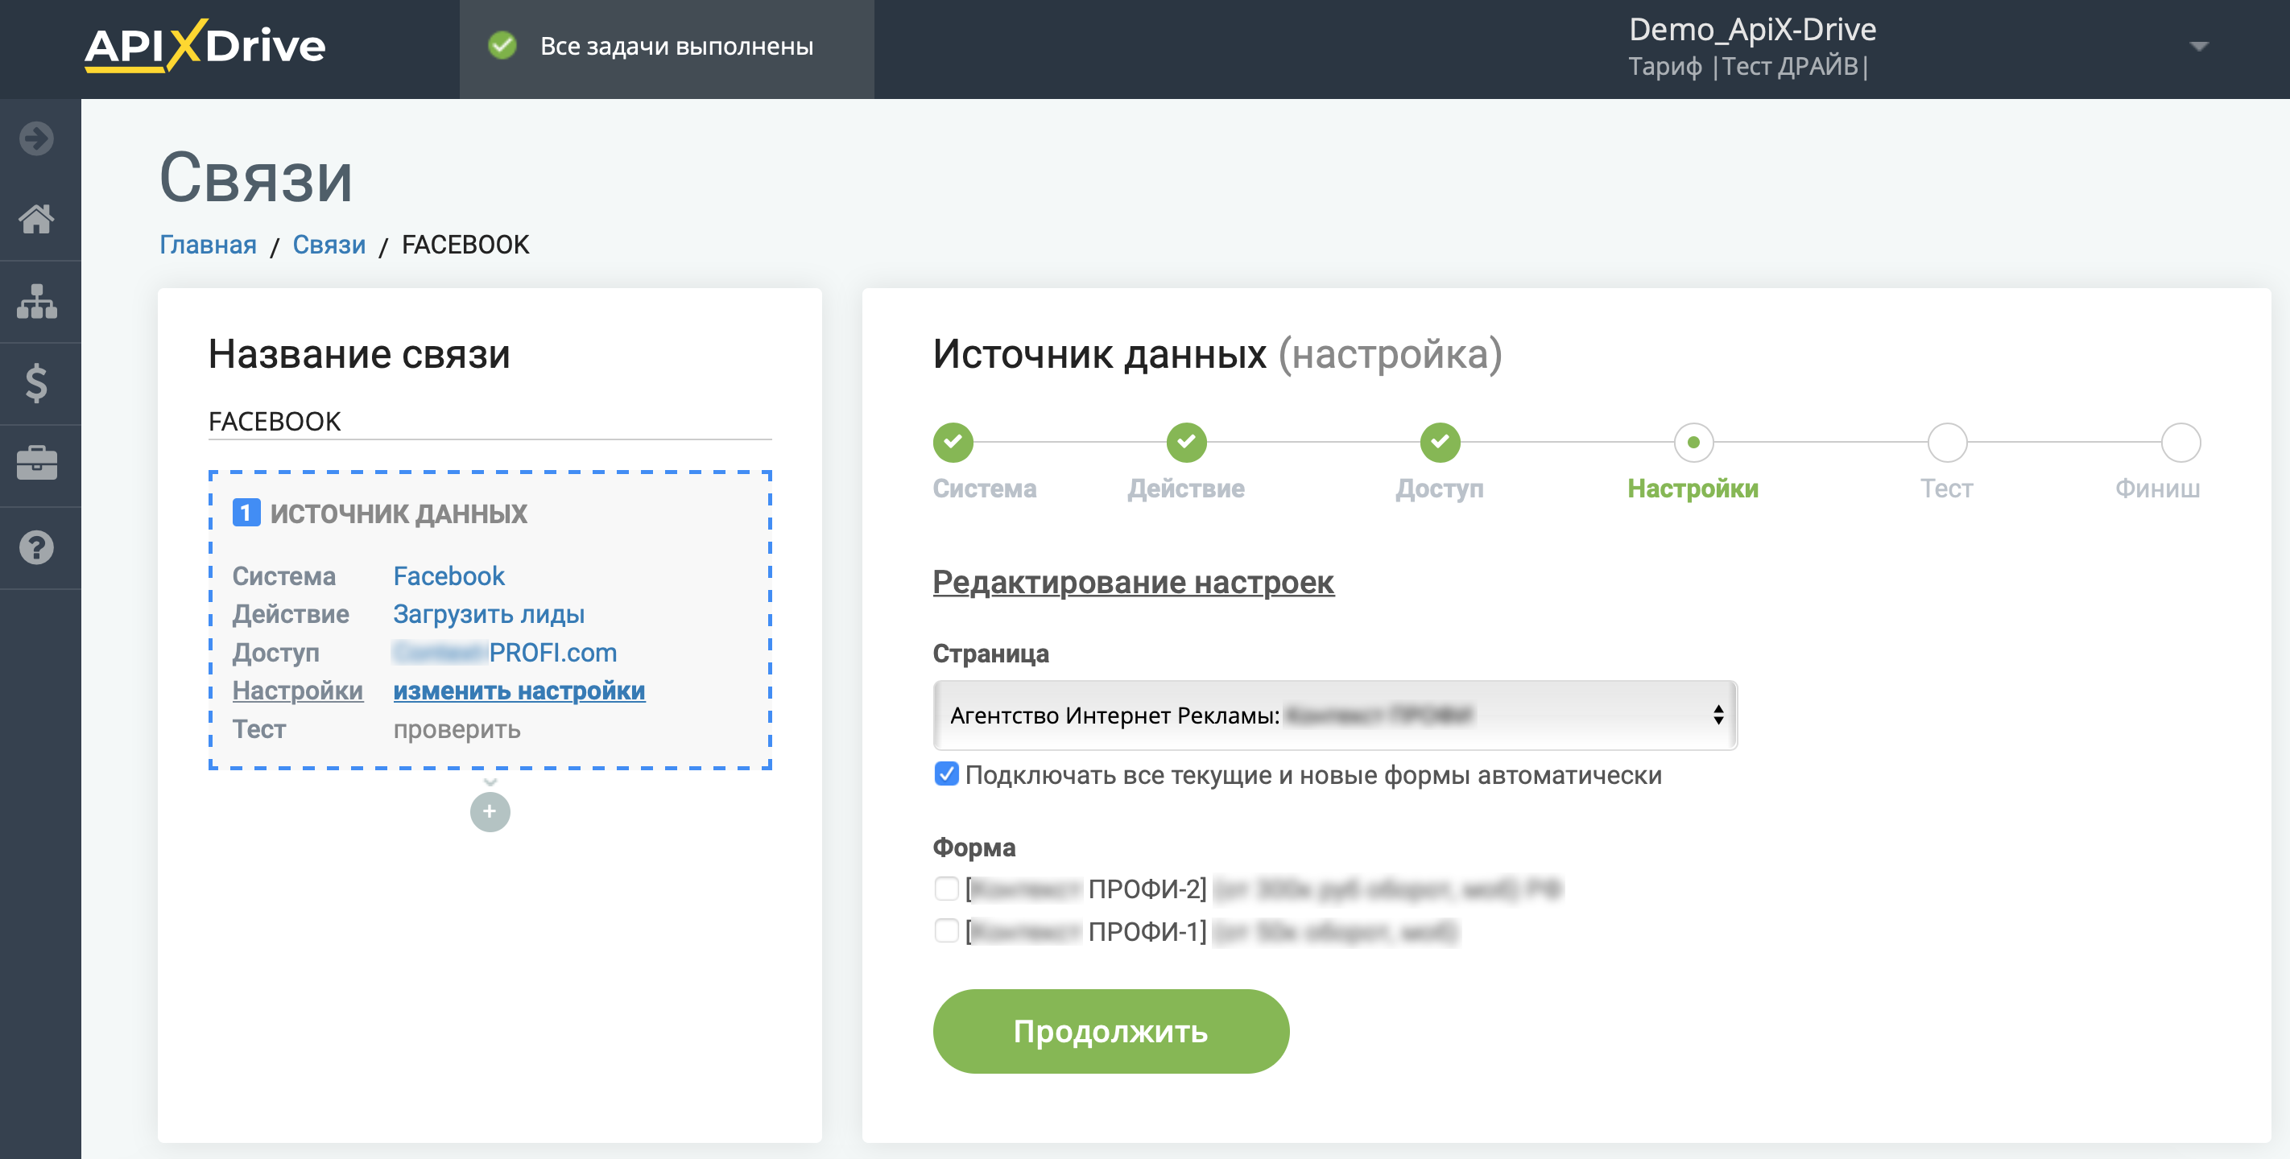Click green checkmark tasks status icon
This screenshot has height=1159, width=2290.
[x=502, y=45]
